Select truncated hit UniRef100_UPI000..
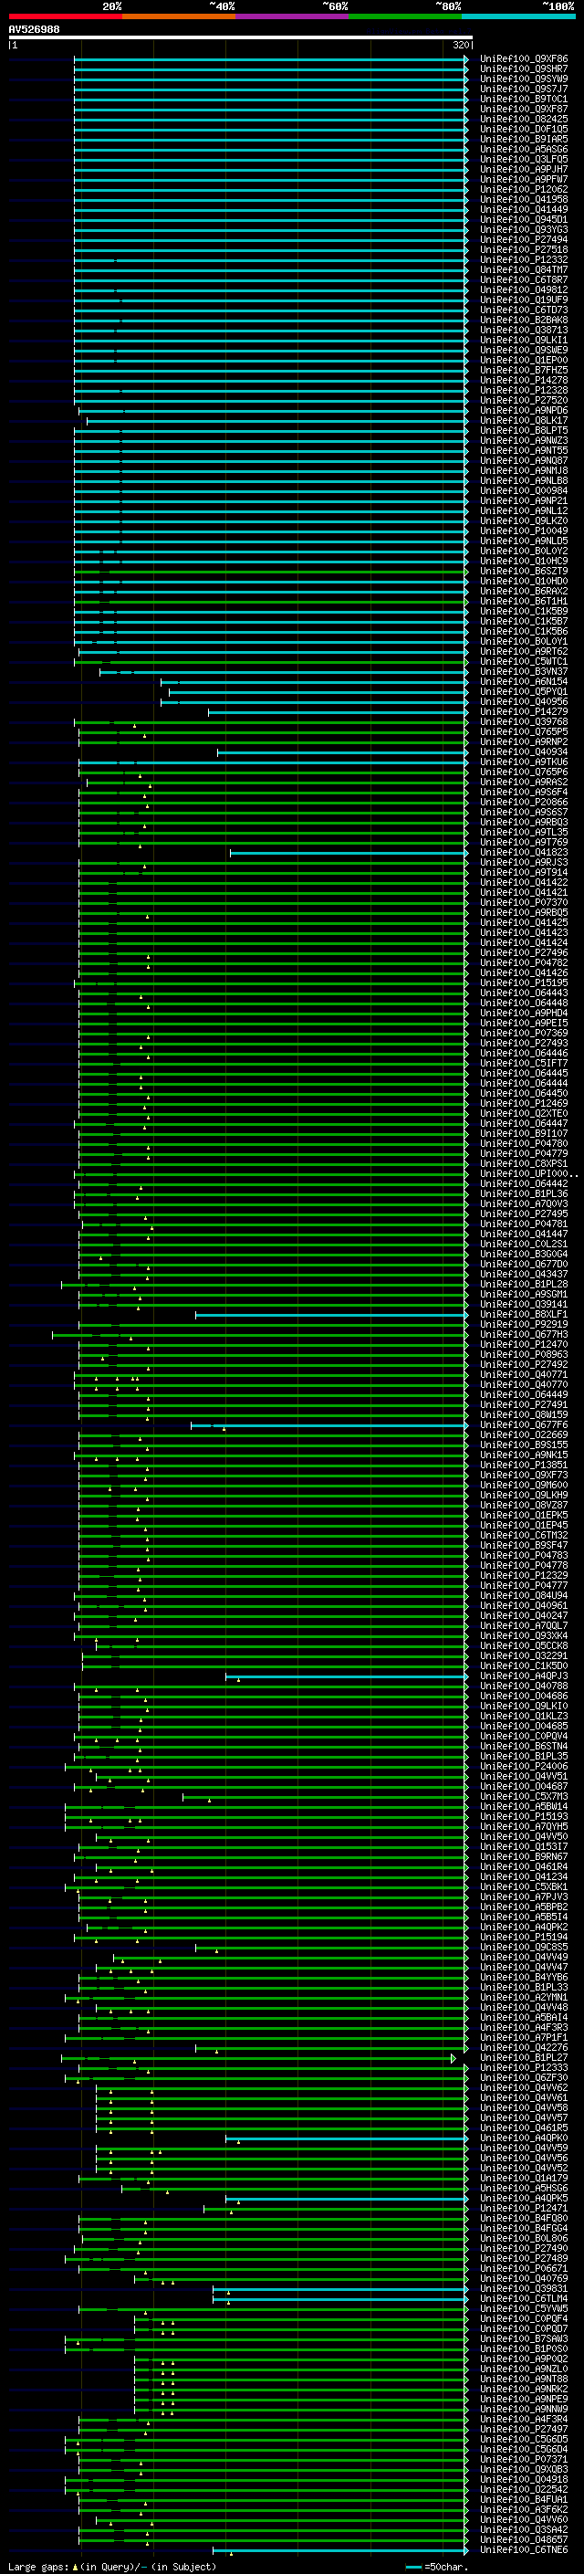584x2574 pixels. pos(527,1174)
